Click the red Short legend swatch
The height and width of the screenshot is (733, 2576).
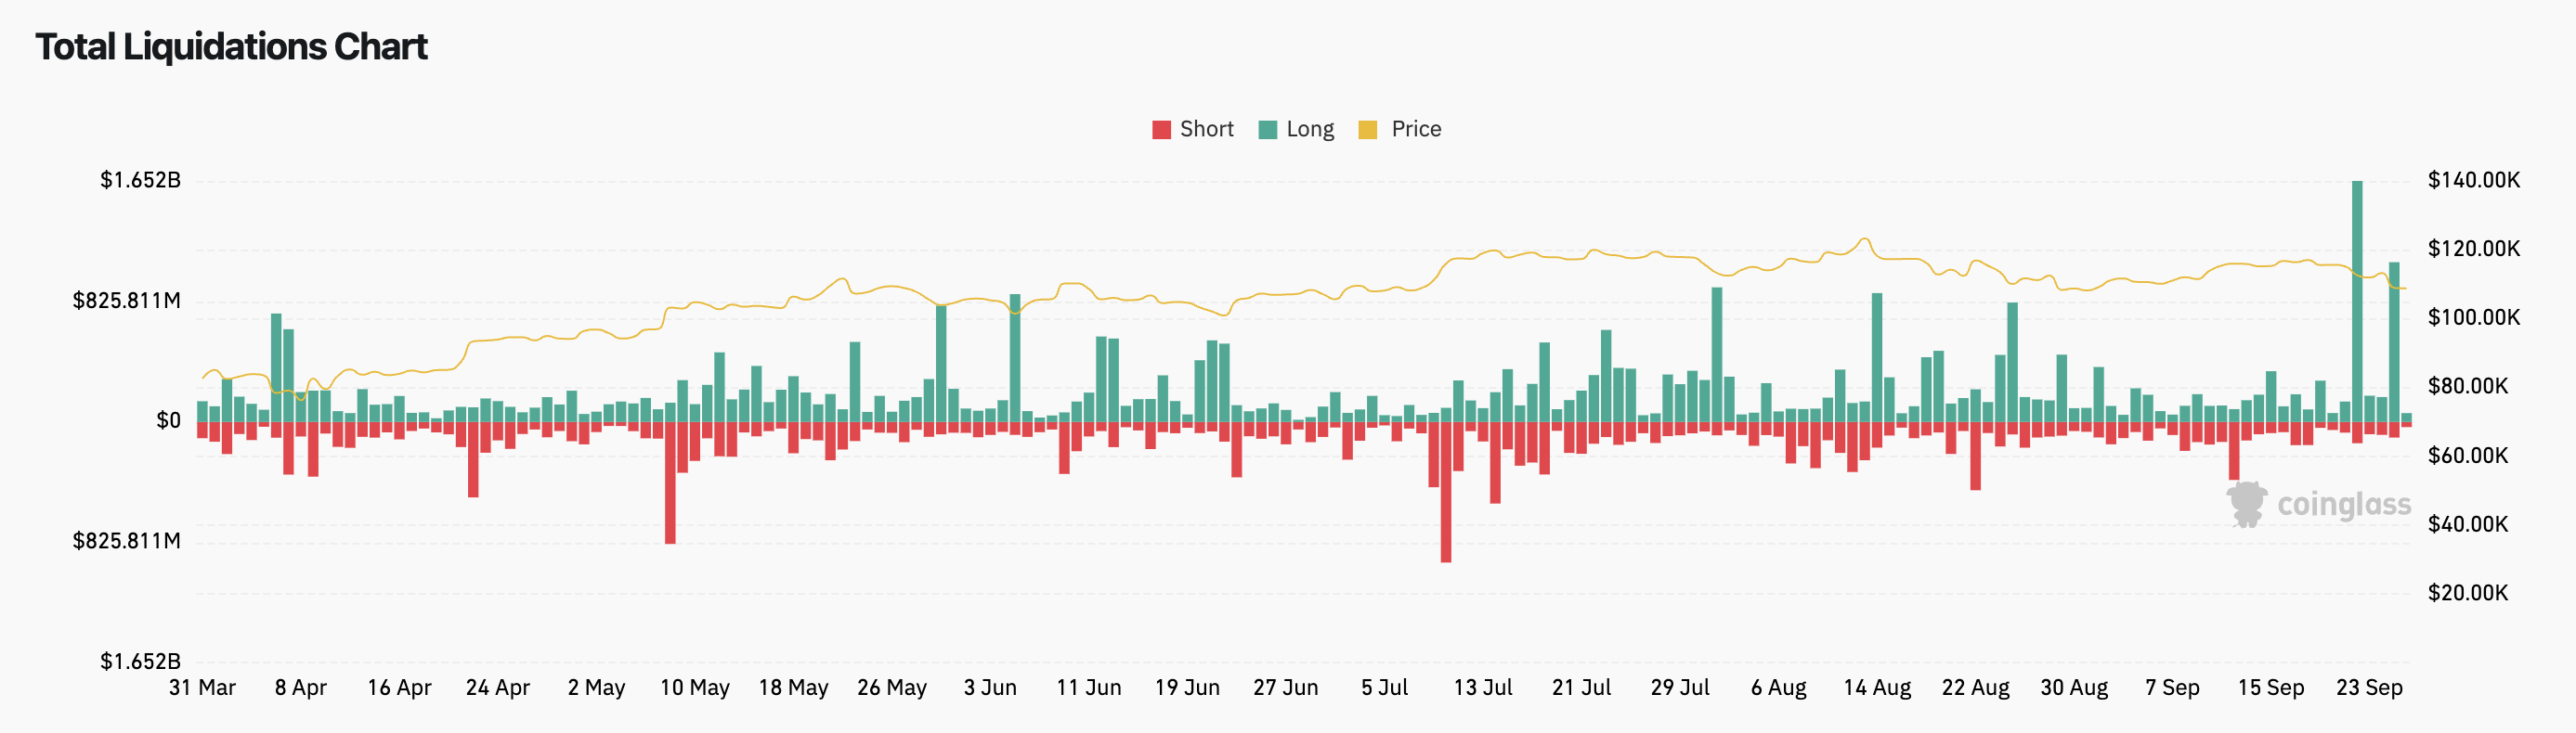[x=1161, y=130]
